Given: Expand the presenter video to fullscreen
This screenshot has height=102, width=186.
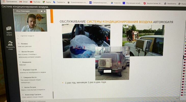Looking at the screenshot, I should (39, 11).
